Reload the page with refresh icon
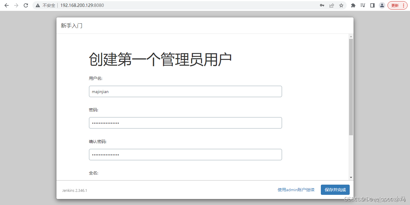410x205 pixels. [26, 5]
